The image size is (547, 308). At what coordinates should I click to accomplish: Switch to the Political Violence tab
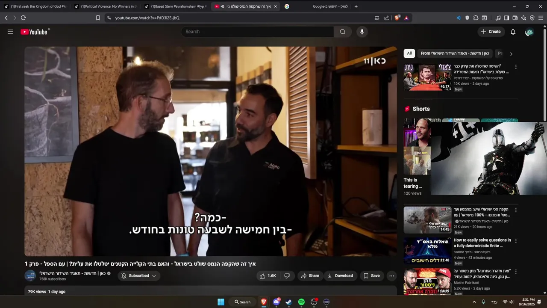click(106, 6)
